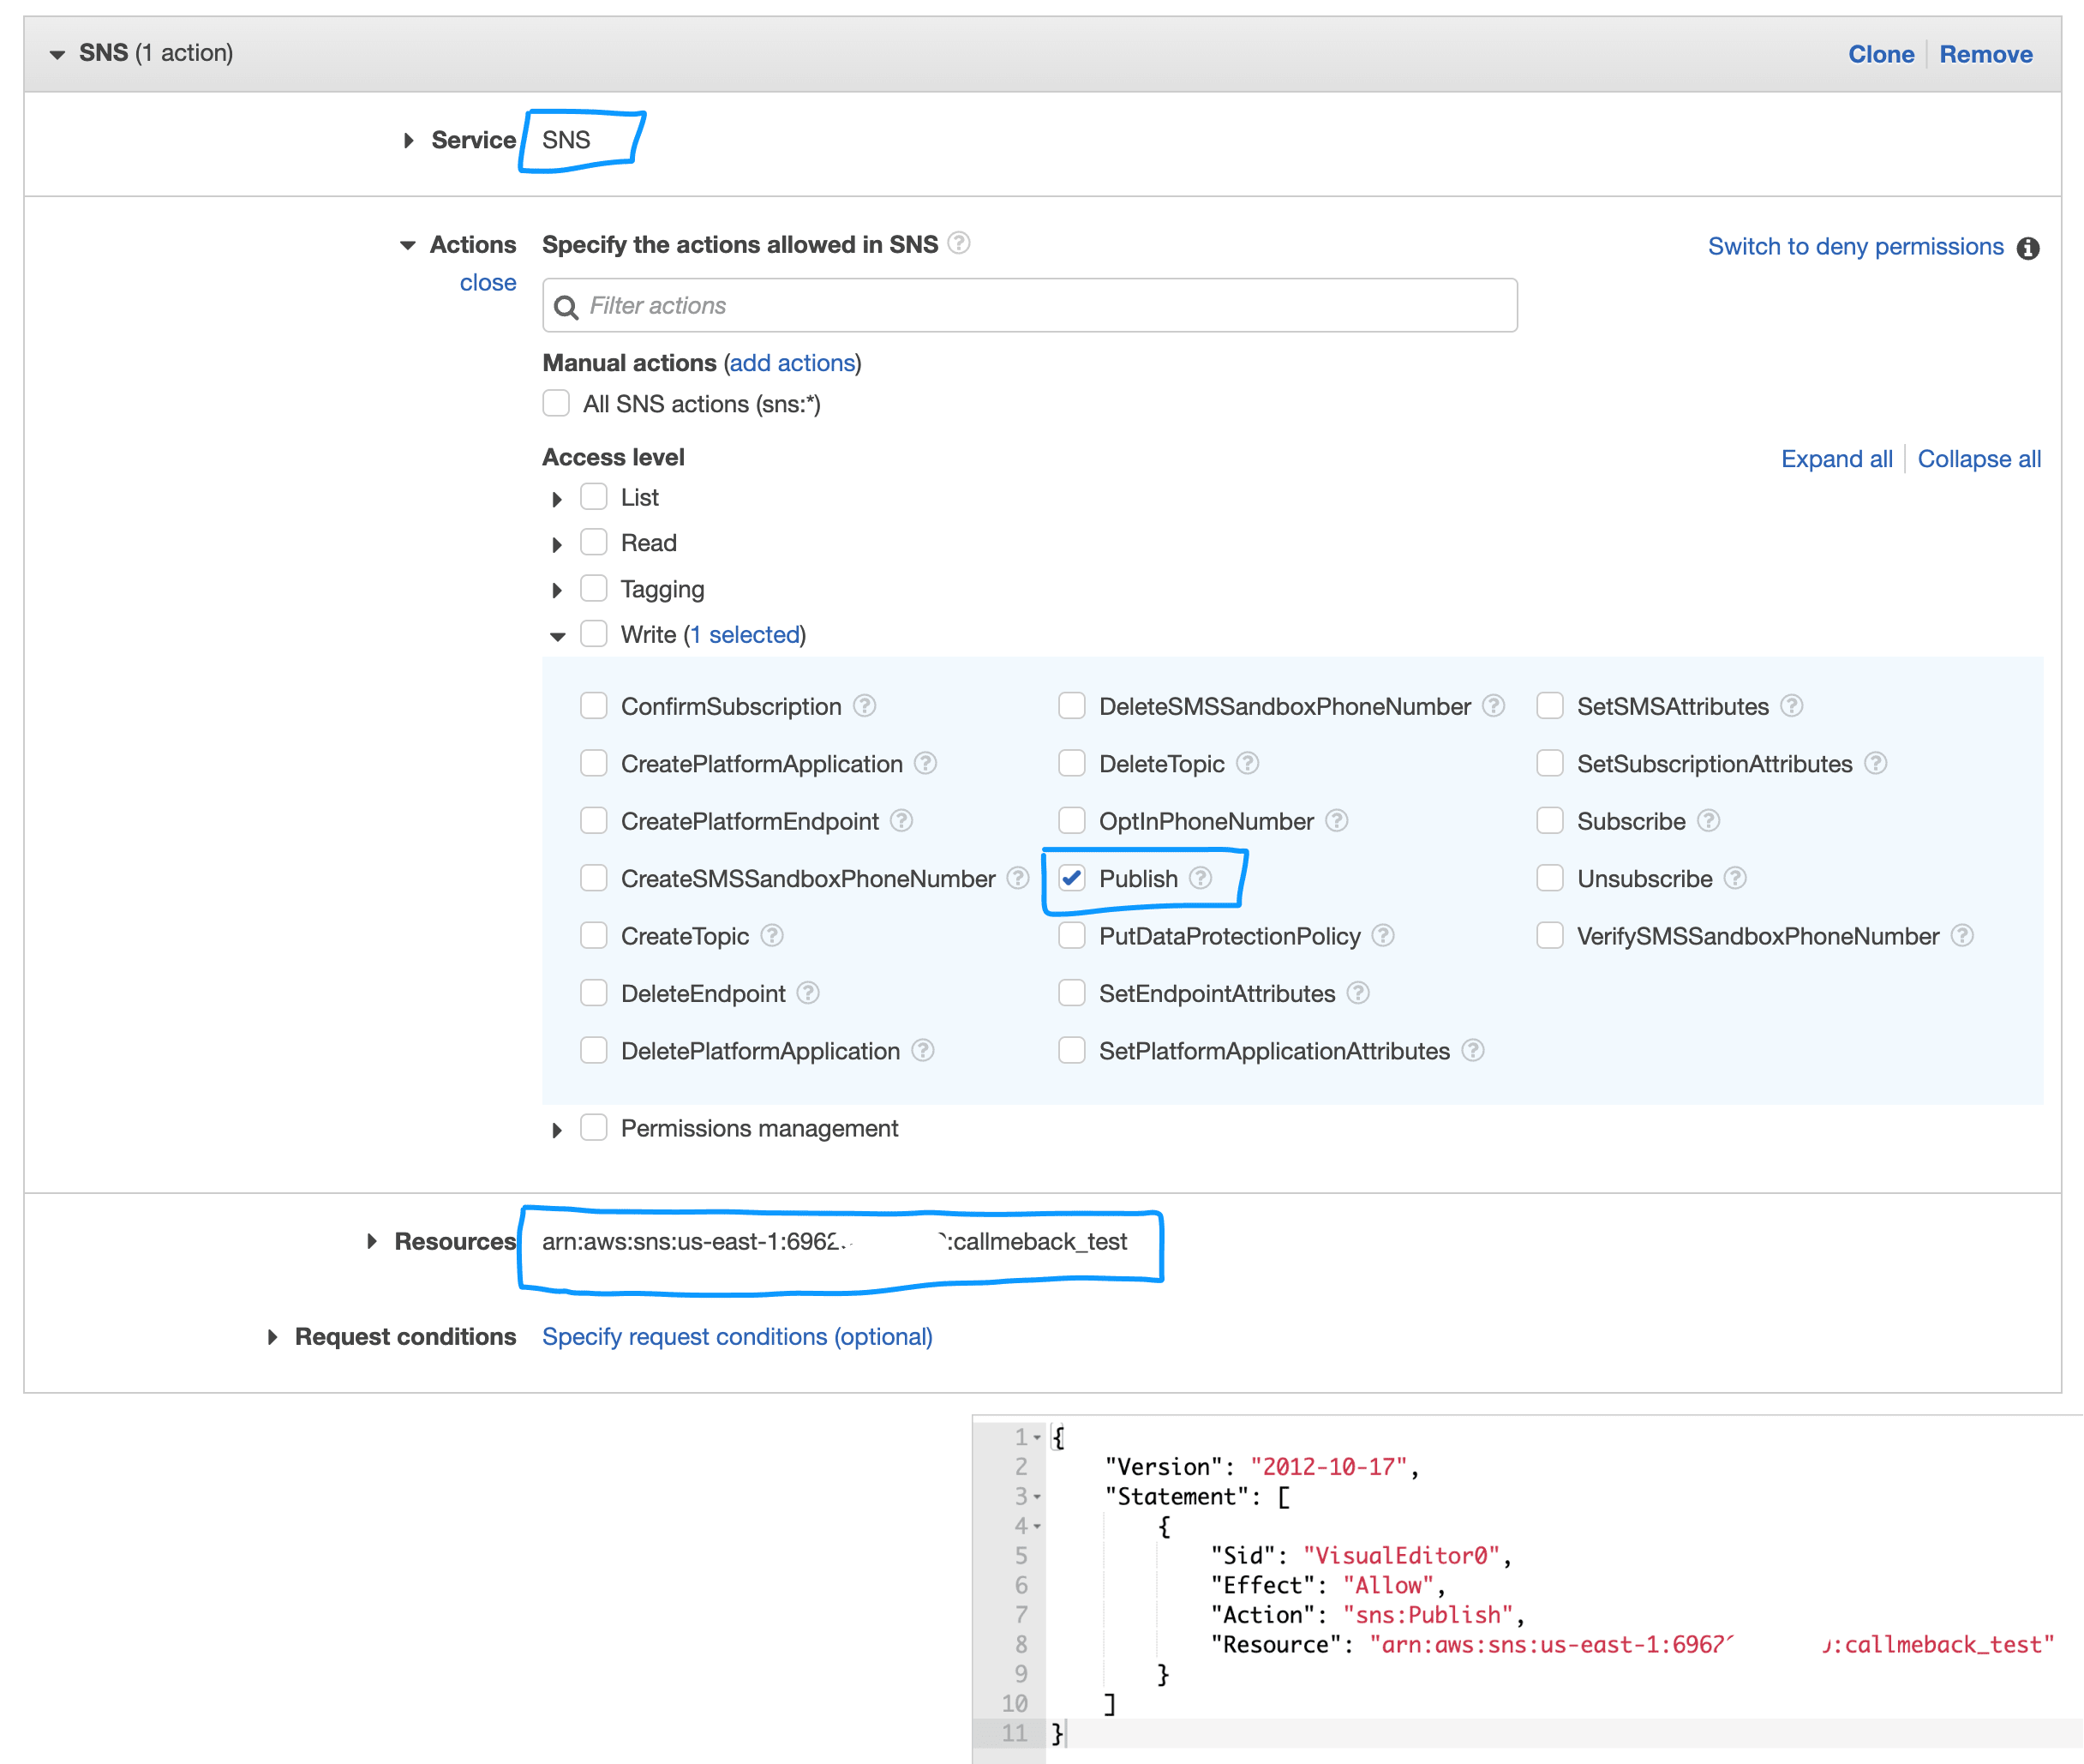2084x1764 pixels.
Task: Click the help icon beside SetSubscriptionAttributes
Action: pyautogui.click(x=1875, y=764)
